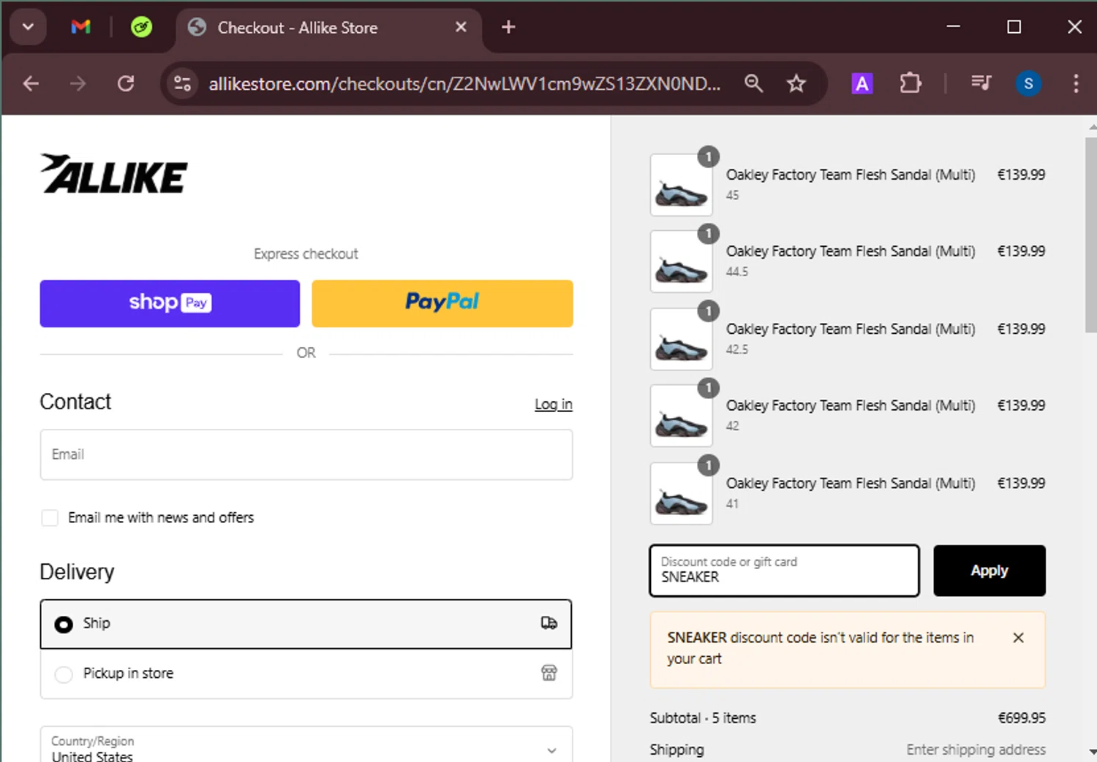The width and height of the screenshot is (1097, 762).
Task: Click the size 45 item name
Action: [x=851, y=175]
